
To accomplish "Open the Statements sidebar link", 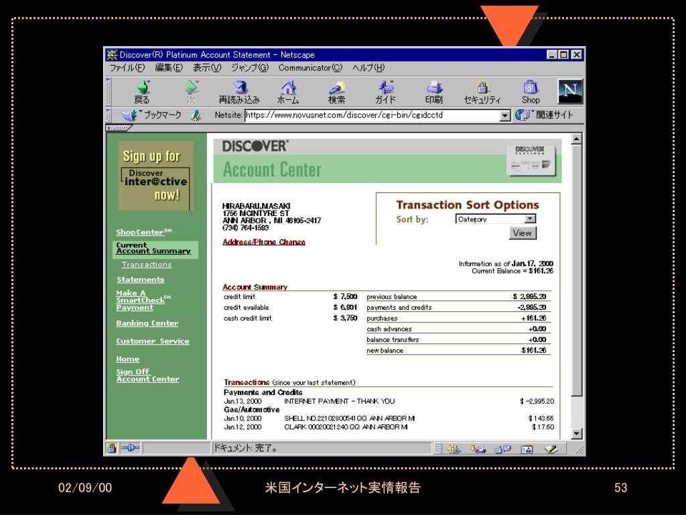I will [141, 280].
